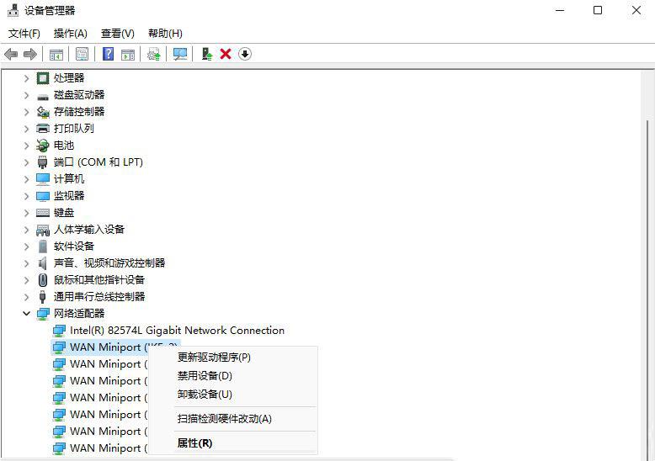Screen dimensions: 655x461
Task: Select the 计算机 label text
Action: [69, 179]
